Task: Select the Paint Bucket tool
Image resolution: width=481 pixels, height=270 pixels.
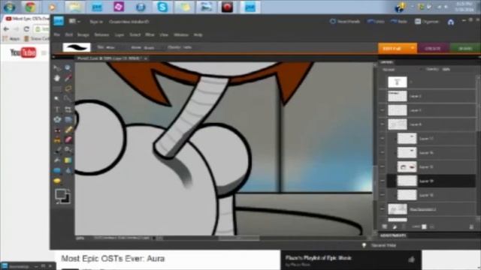Action: [57, 160]
